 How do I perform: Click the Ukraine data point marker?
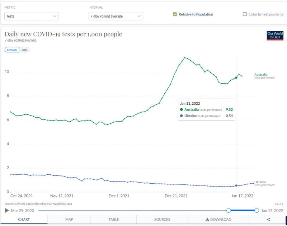coord(236,185)
